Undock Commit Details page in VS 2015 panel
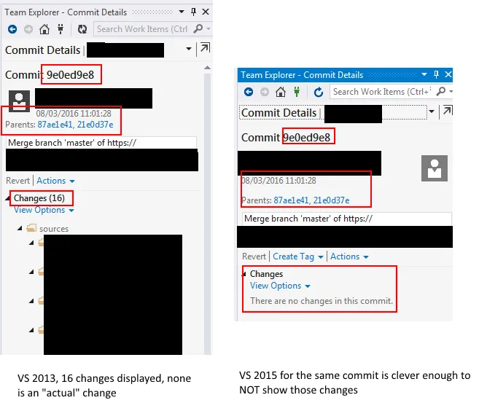 pos(447,111)
